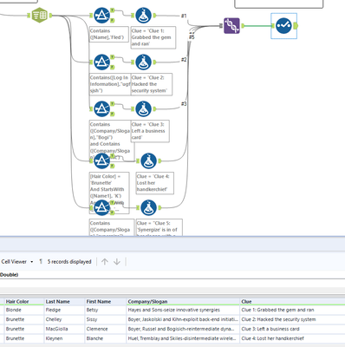
Task: Select the Formula tool for Clue 3
Action: (144, 108)
